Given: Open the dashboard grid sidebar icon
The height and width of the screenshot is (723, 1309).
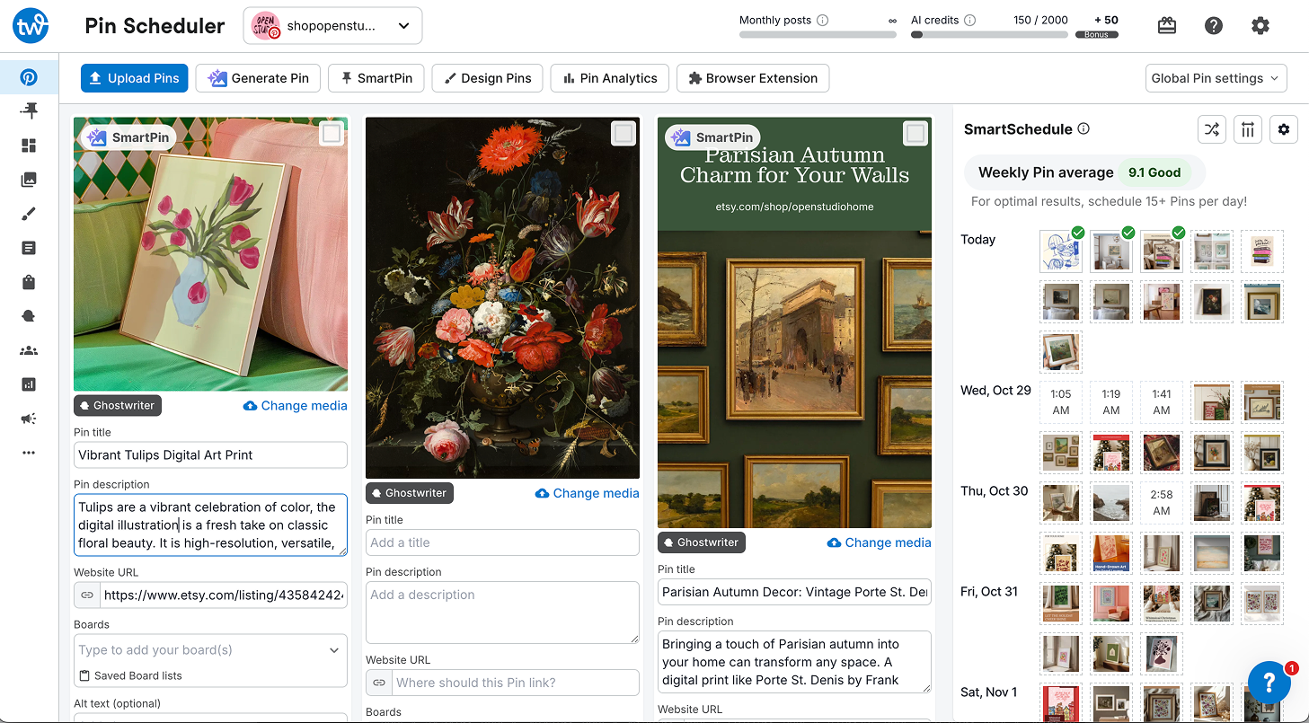Looking at the screenshot, I should tap(29, 145).
